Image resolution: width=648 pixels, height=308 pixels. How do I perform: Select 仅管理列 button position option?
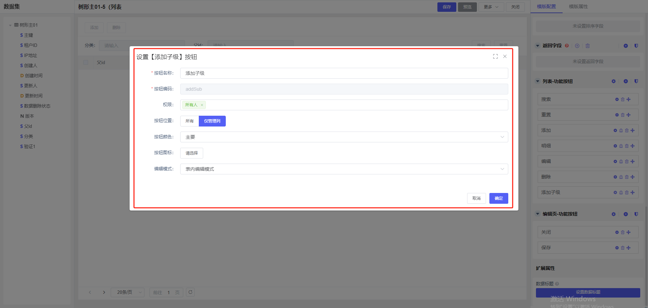pos(212,121)
